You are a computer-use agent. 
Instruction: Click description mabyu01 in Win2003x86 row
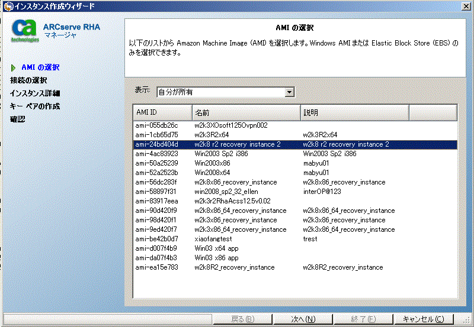point(316,163)
